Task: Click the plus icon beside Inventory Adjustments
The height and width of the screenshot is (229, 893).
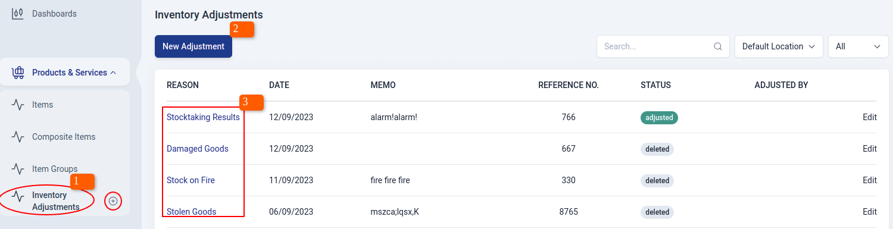Action: coord(113,202)
